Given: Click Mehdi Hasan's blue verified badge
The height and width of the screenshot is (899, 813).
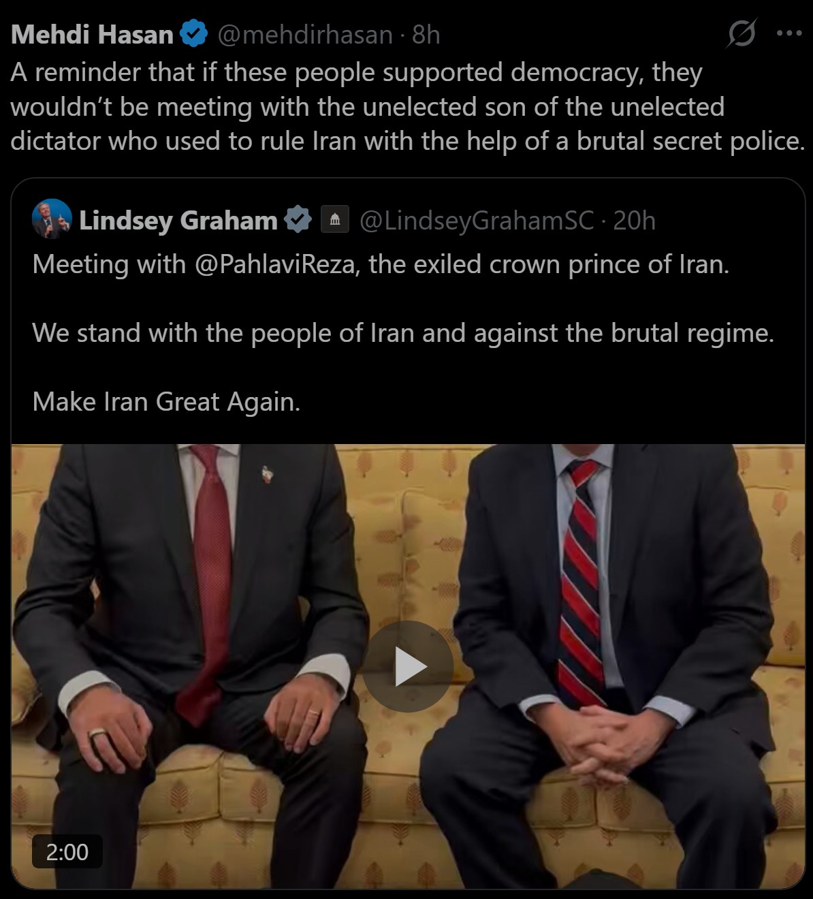Looking at the screenshot, I should (x=194, y=33).
